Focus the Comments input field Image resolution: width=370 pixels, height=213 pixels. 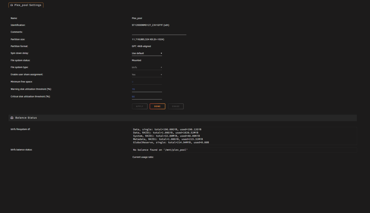[159, 32]
